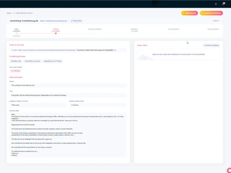The width and height of the screenshot is (231, 173).
Task: Select the Writing in progress step marker
Action: (56, 33)
